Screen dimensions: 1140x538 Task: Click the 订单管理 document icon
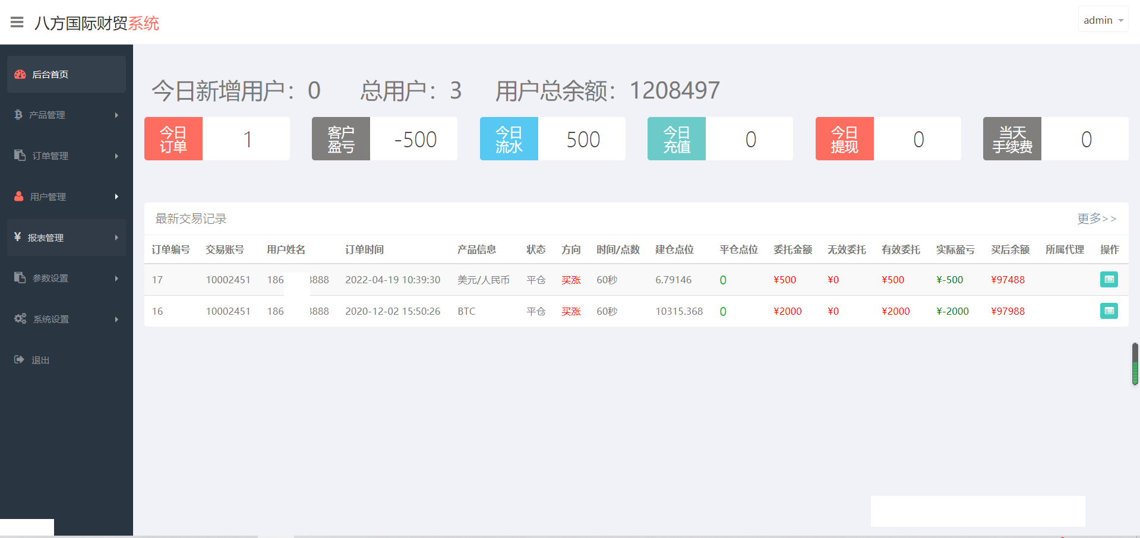click(x=20, y=155)
